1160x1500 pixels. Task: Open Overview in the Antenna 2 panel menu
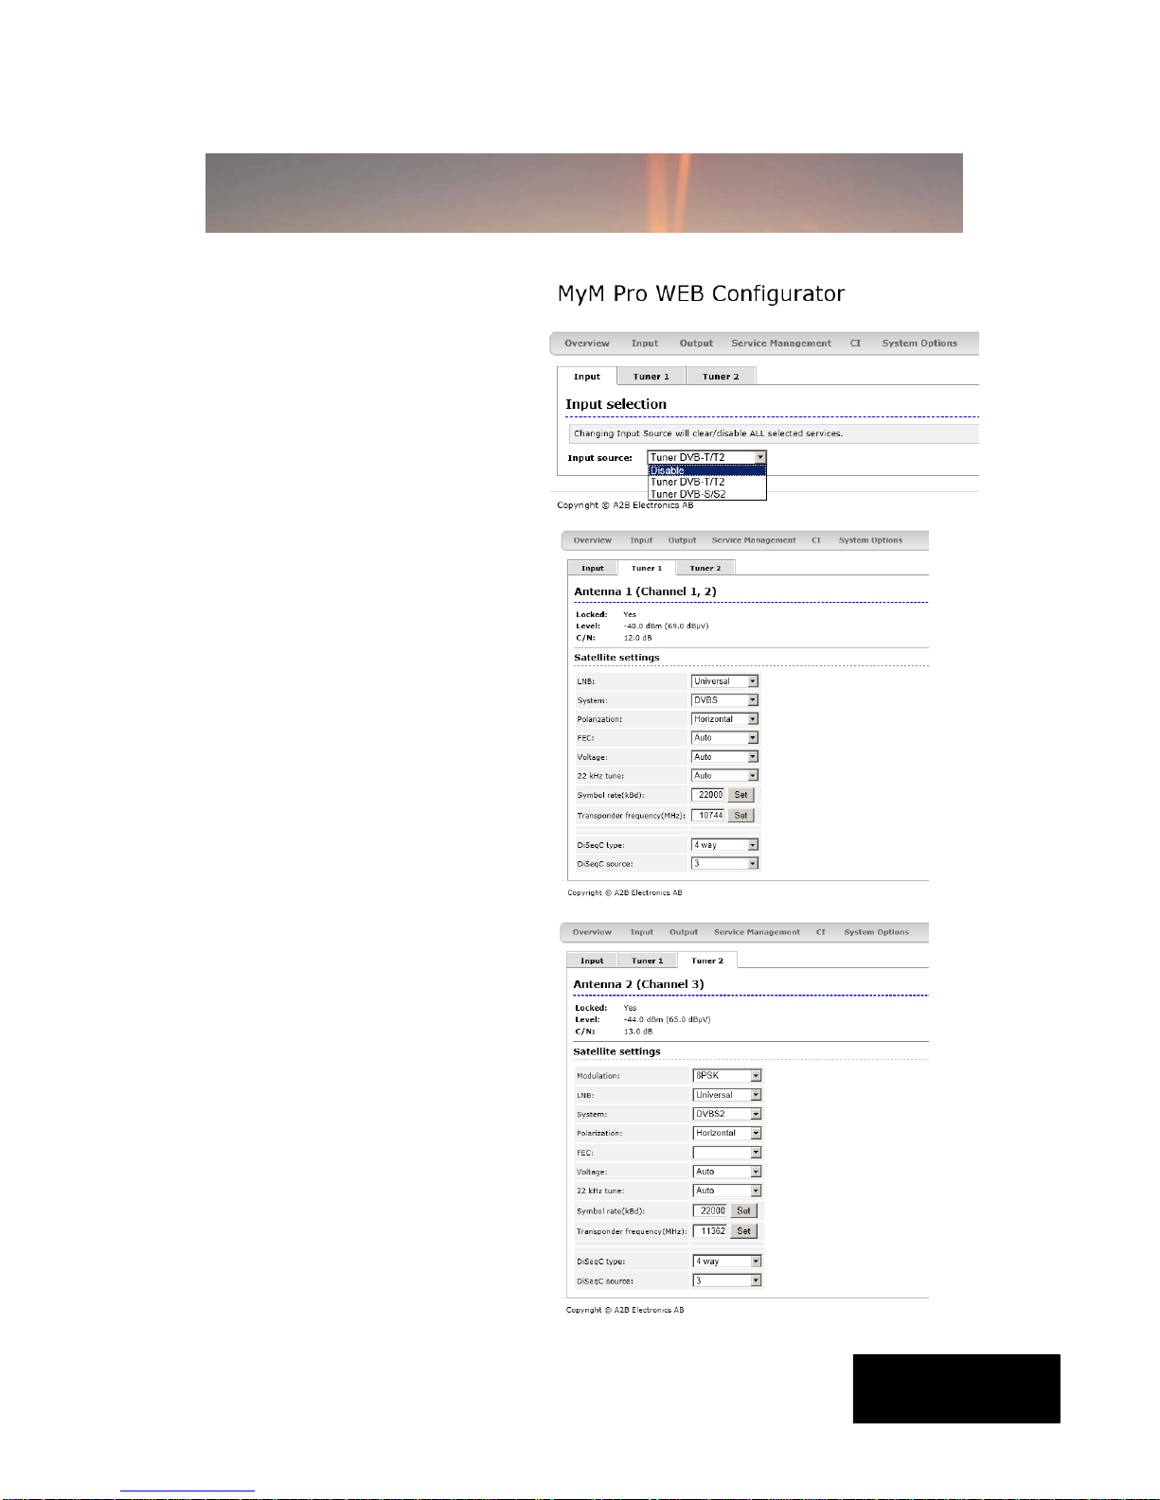[592, 932]
